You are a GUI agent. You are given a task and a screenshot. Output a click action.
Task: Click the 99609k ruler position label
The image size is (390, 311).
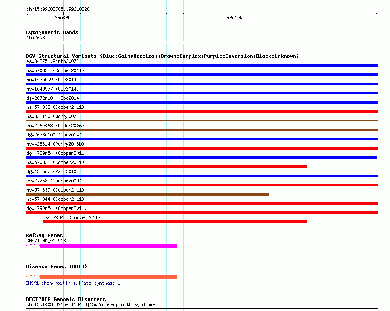pos(63,17)
